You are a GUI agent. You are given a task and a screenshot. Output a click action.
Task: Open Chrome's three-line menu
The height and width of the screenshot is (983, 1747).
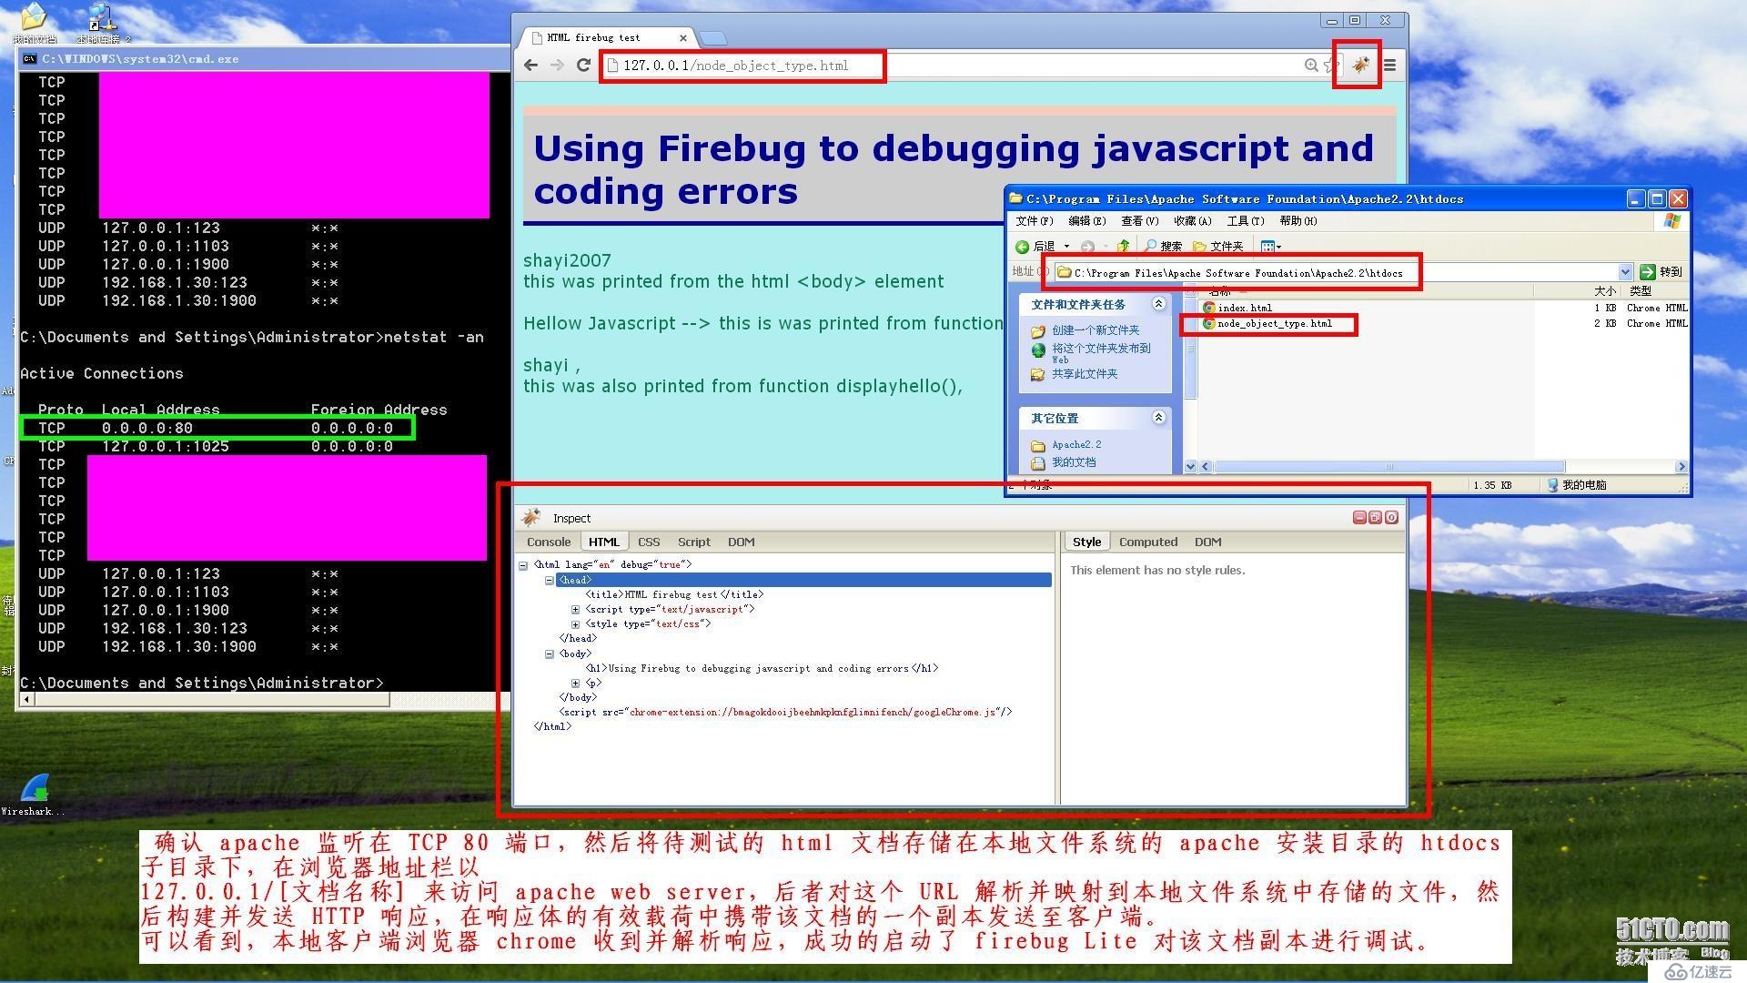click(x=1389, y=65)
